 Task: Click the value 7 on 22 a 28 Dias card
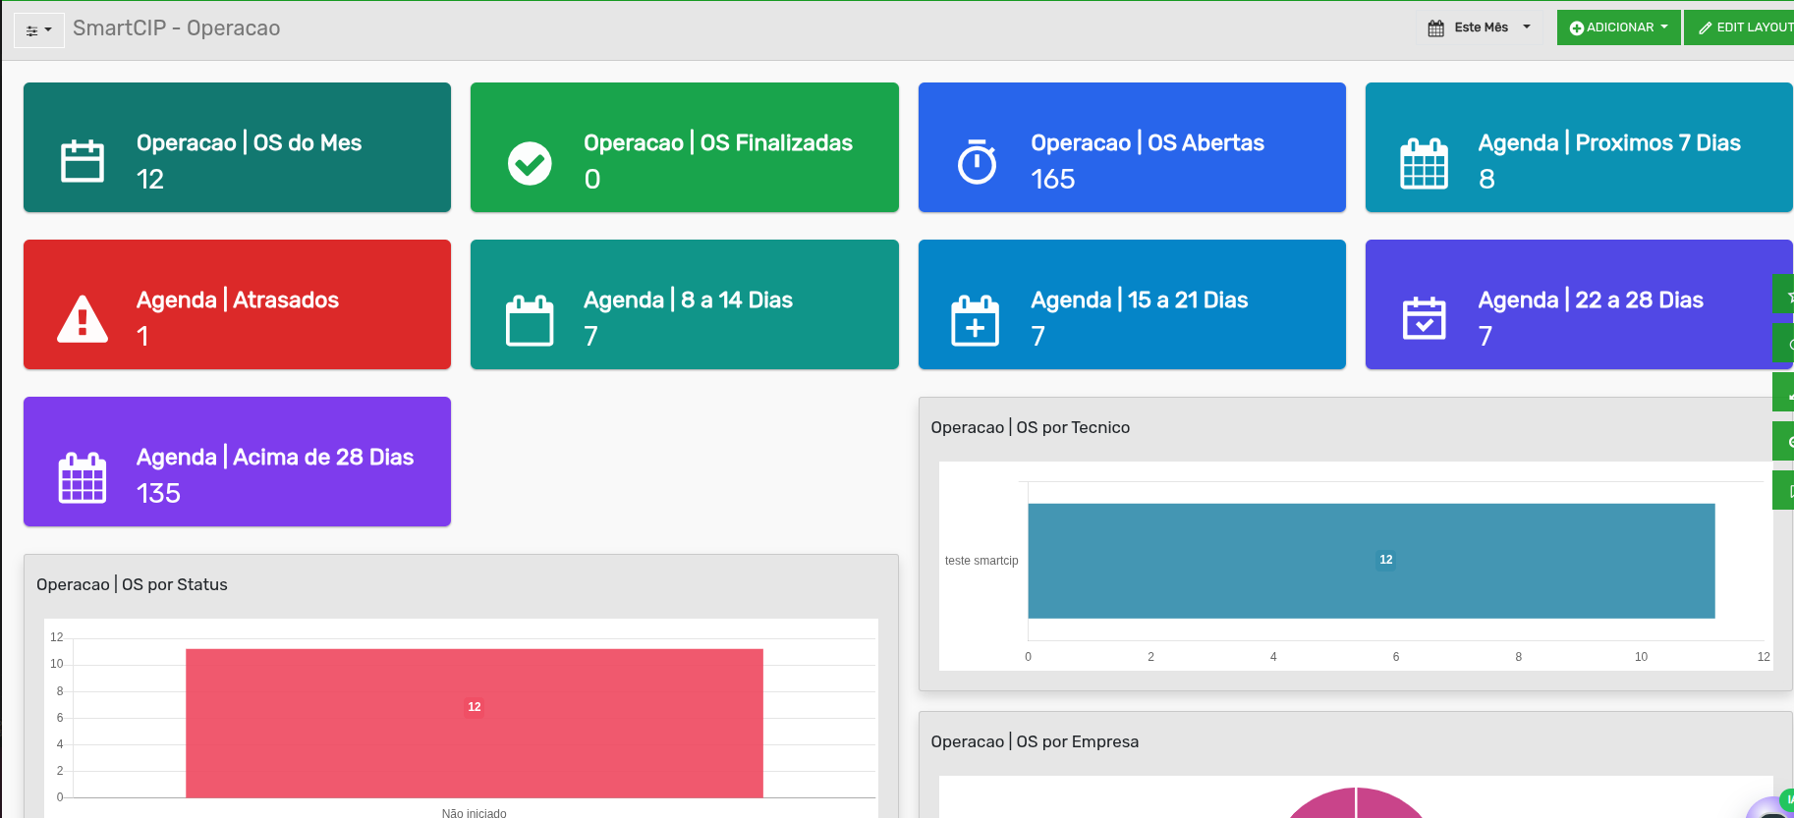1486,337
